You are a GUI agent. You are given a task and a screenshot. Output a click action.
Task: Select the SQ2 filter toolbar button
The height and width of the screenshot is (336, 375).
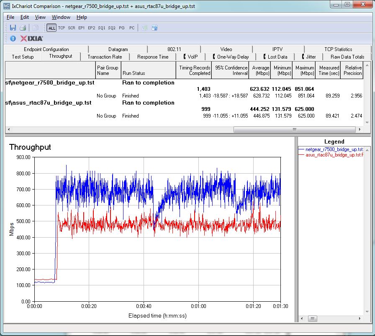tap(112, 28)
